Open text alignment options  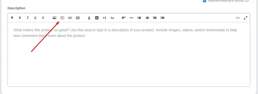(123, 18)
